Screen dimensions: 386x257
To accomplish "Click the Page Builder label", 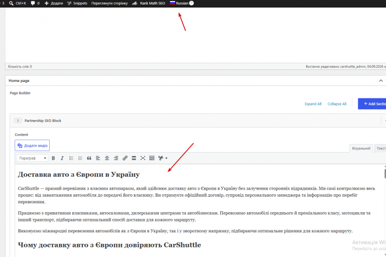I will click(20, 93).
